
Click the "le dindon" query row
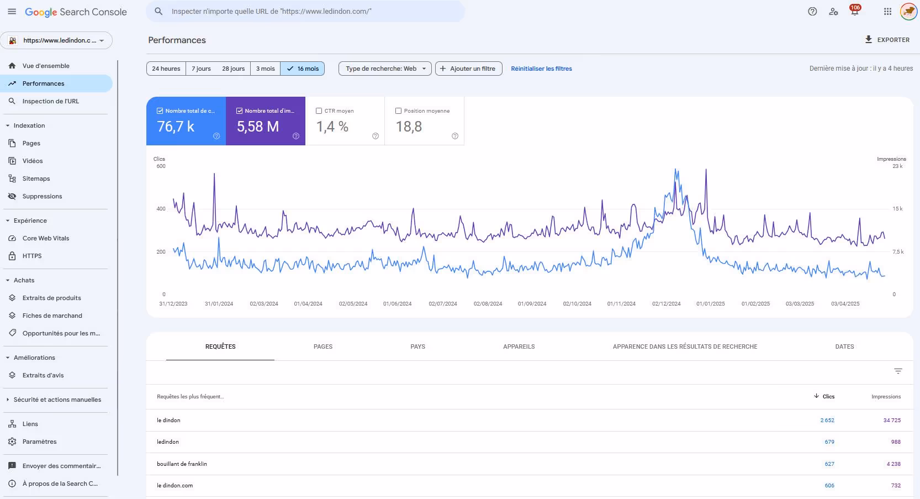click(529, 421)
